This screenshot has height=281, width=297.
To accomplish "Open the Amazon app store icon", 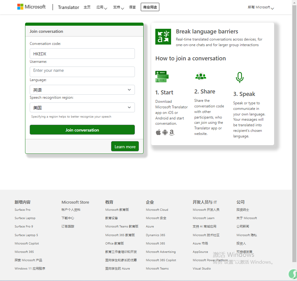I will point(172,132).
